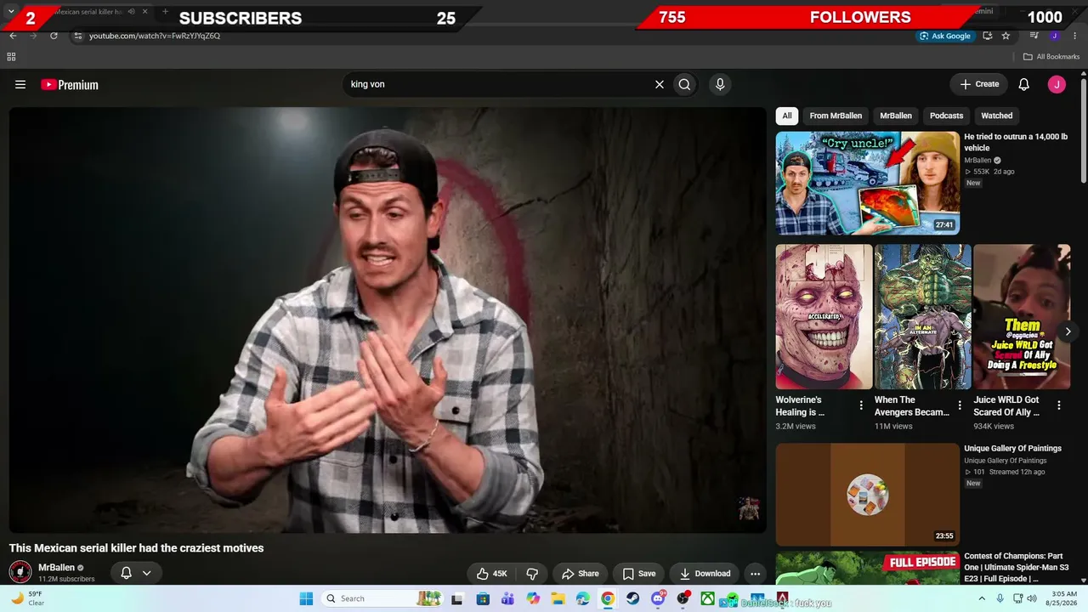Viewport: 1088px width, 612px height.
Task: Open the All Bookmarks folder
Action: [1051, 57]
